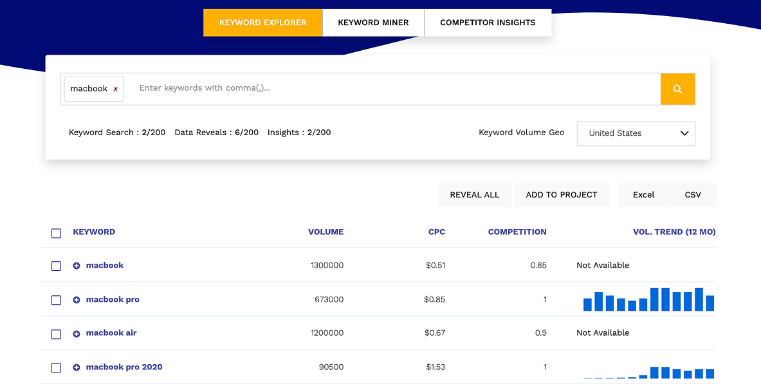Click the macbook pro trend bar chart

[x=648, y=299]
